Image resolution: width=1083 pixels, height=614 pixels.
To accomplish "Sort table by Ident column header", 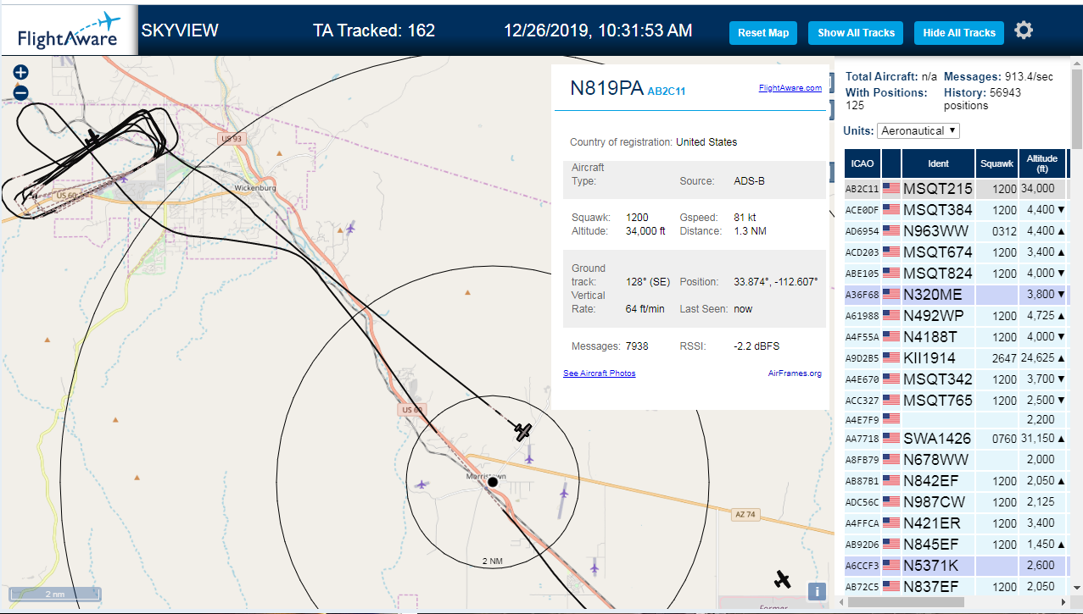I will coord(938,163).
